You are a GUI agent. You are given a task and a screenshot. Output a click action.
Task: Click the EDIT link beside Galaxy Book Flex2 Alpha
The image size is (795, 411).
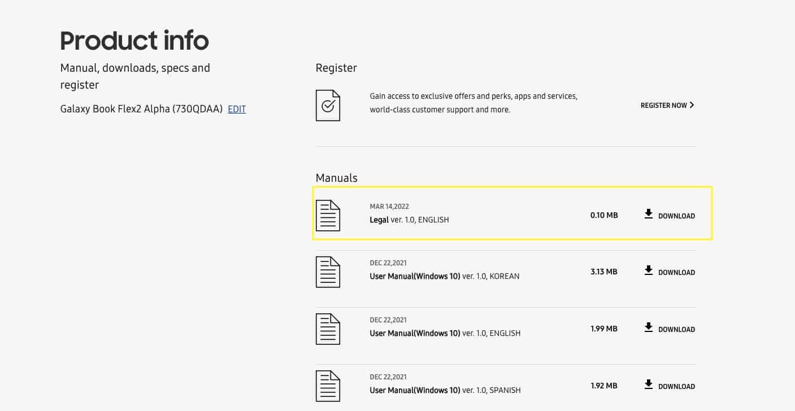(237, 110)
